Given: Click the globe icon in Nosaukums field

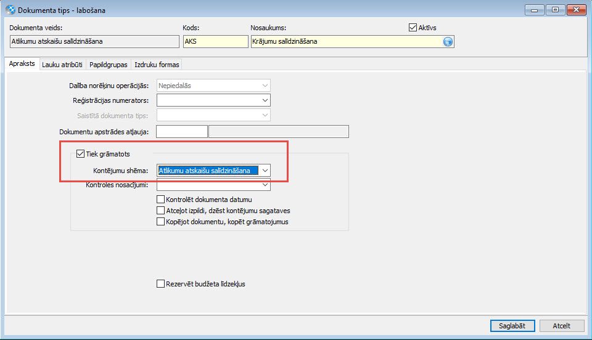Looking at the screenshot, I should 448,41.
